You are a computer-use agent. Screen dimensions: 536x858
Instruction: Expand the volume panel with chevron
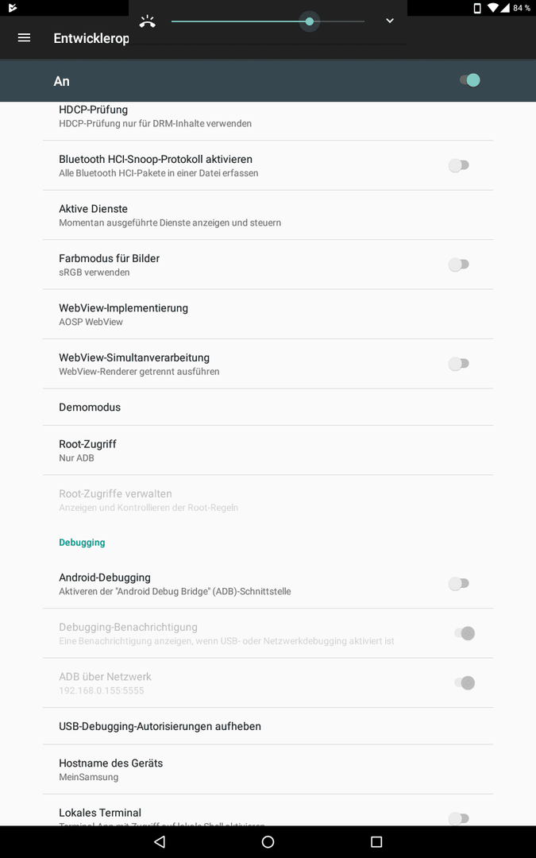coord(390,21)
